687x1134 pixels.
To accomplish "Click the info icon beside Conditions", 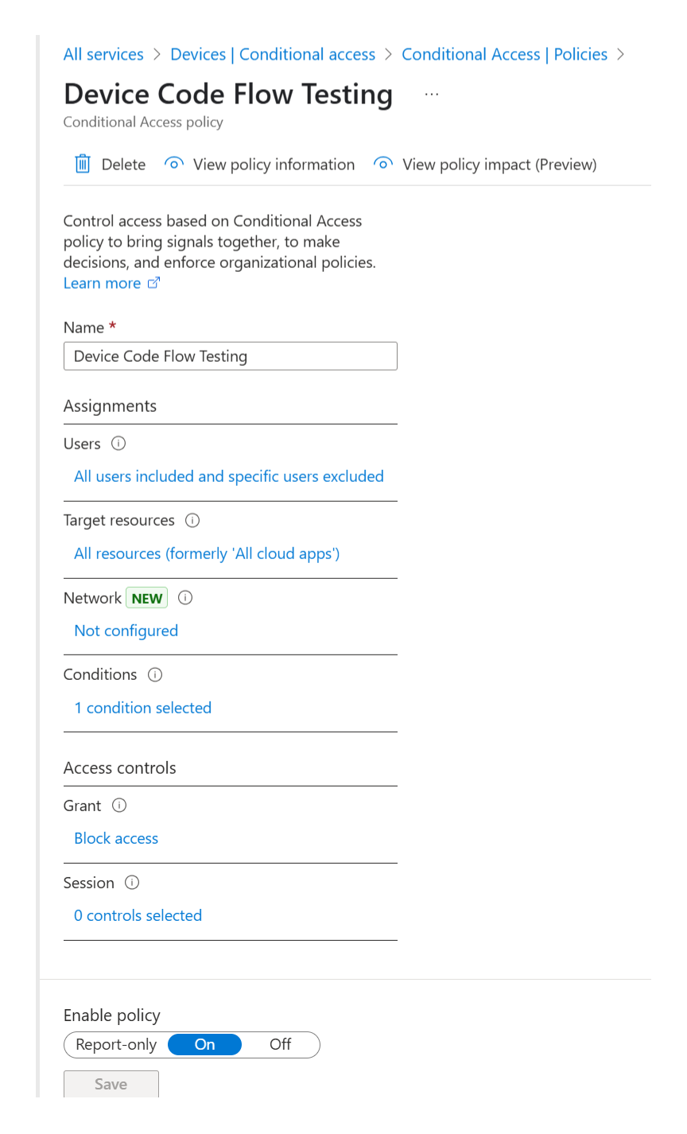I will (x=155, y=674).
